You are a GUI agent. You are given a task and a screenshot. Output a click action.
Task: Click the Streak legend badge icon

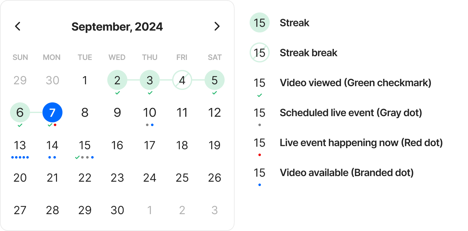click(260, 23)
